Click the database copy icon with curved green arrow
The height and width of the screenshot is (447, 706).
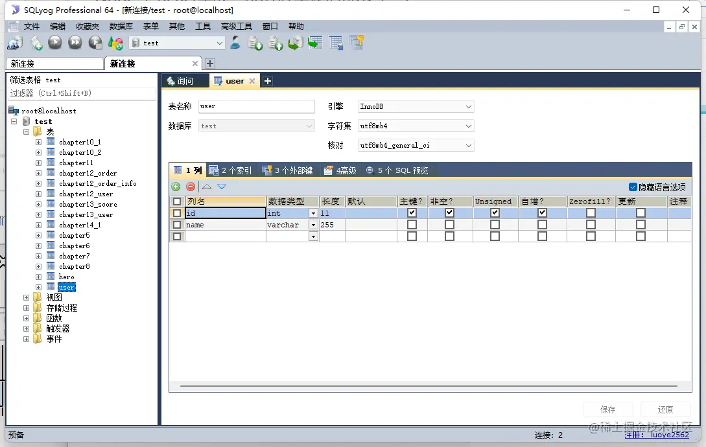(296, 43)
